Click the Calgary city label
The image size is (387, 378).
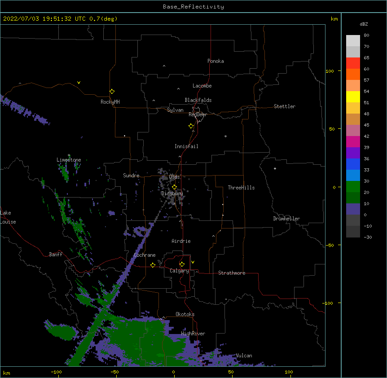180,271
